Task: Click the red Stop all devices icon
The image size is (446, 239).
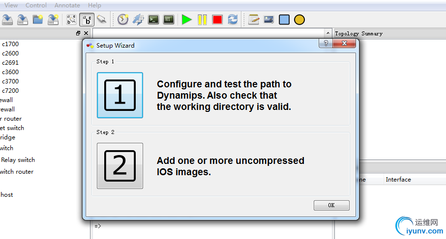Action: 217,20
